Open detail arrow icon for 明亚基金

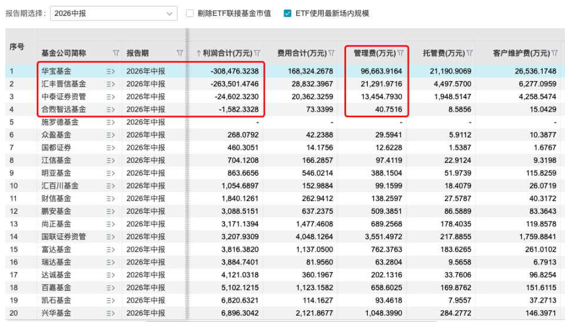[111, 173]
